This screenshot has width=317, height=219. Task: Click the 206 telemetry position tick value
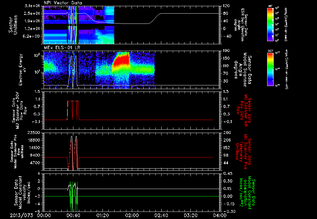coord(226,140)
